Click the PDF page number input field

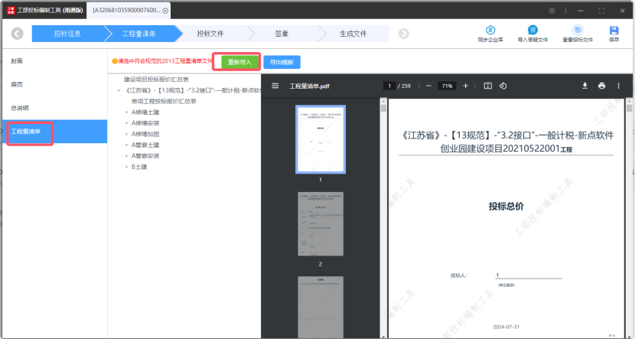pos(389,86)
